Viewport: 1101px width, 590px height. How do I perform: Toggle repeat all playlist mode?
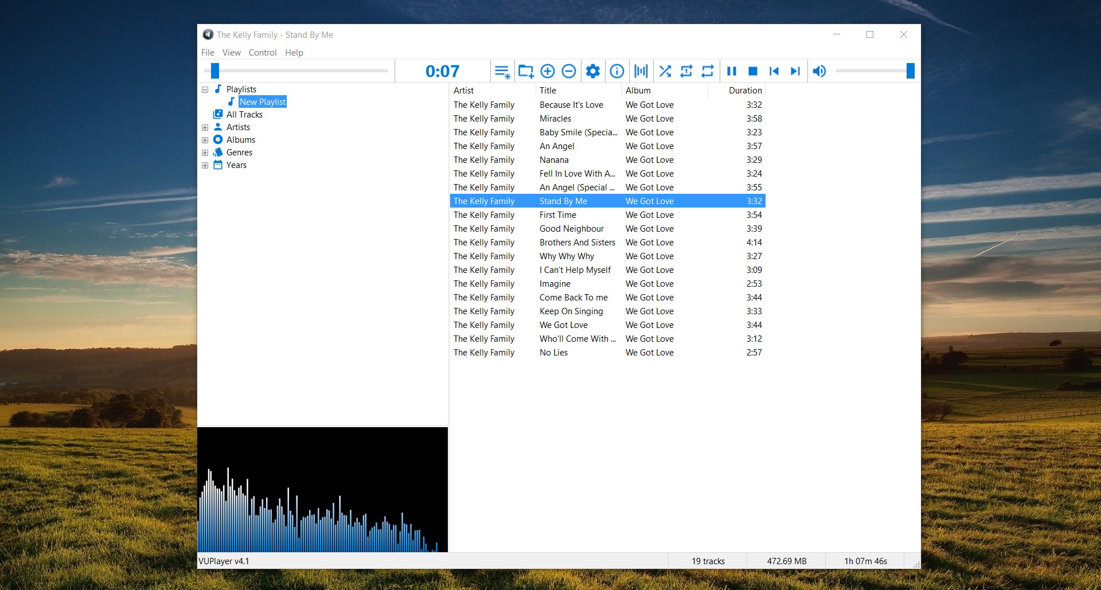click(707, 71)
